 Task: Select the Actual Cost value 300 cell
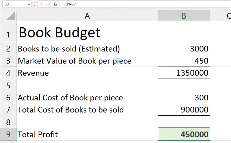click(x=184, y=97)
